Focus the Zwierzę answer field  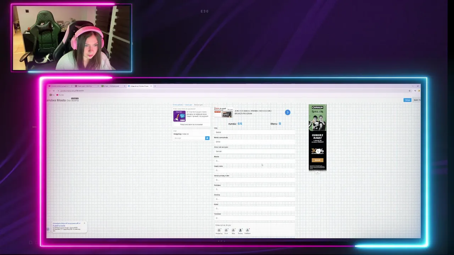(x=255, y=199)
